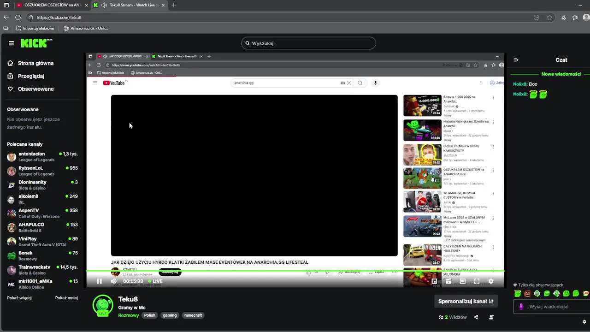Screen dimensions: 590x332
Task: Jump to LIVE indicator in player
Action: tap(156, 281)
